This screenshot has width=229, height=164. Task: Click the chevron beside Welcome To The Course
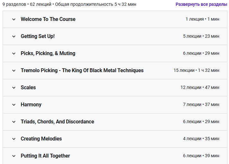(14, 19)
